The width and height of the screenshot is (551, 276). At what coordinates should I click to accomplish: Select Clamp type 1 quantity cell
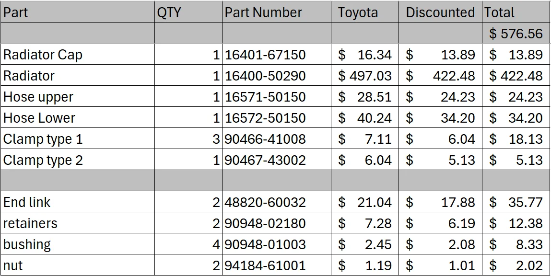pos(188,138)
